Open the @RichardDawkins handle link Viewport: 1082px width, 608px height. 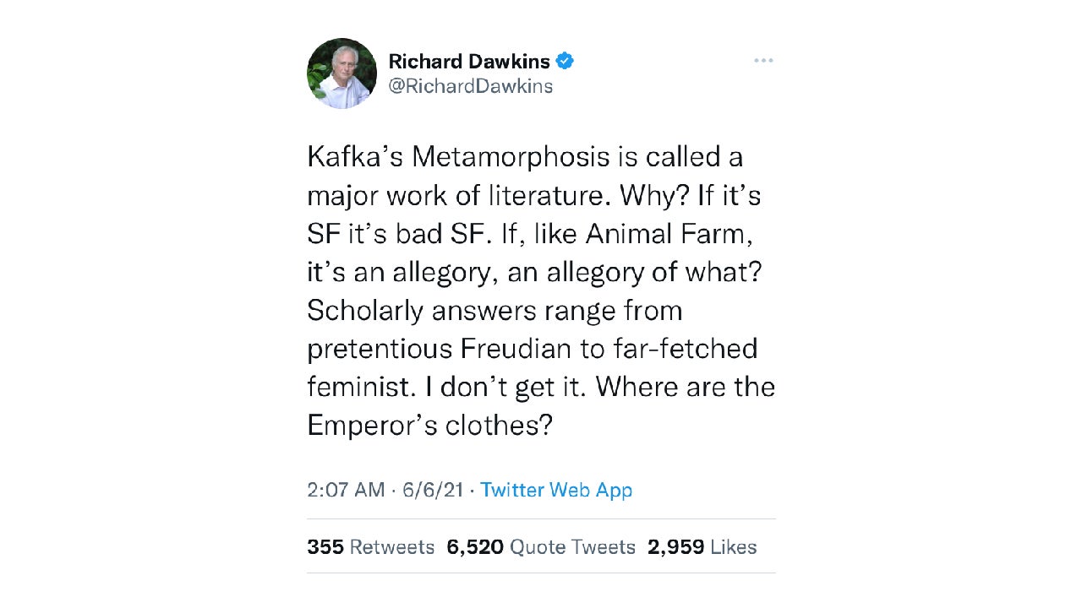tap(470, 86)
